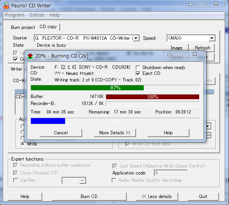Screen dimensions: 229x205
Task: Minimize the Burning CD dialog
Action: coord(170,54)
